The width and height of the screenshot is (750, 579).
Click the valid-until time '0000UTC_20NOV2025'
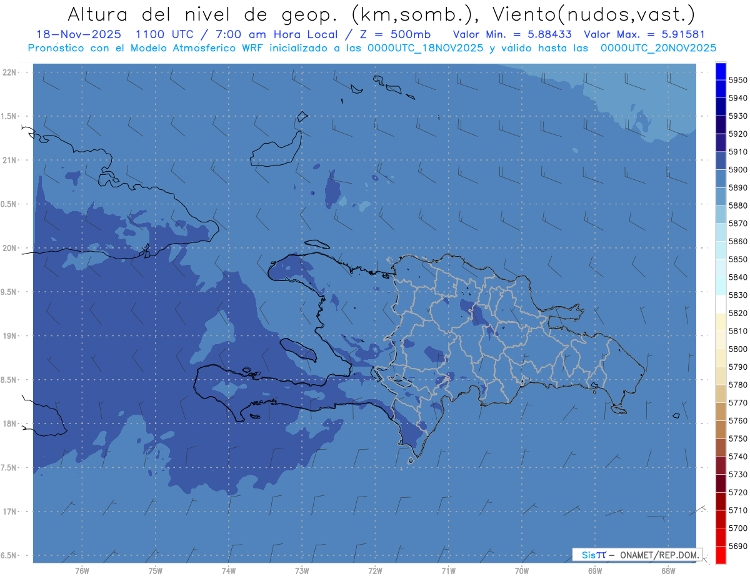point(659,48)
